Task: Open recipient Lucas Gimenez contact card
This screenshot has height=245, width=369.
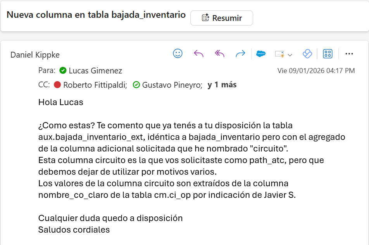Action: coord(95,71)
